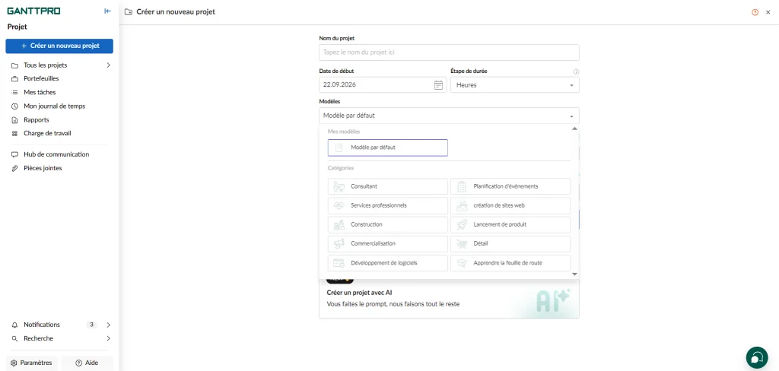Expand the Notifications chevron

pos(108,325)
